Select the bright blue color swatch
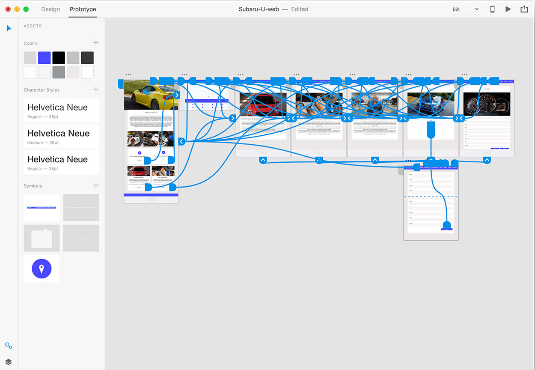Viewport: 535px width, 370px height. point(45,58)
